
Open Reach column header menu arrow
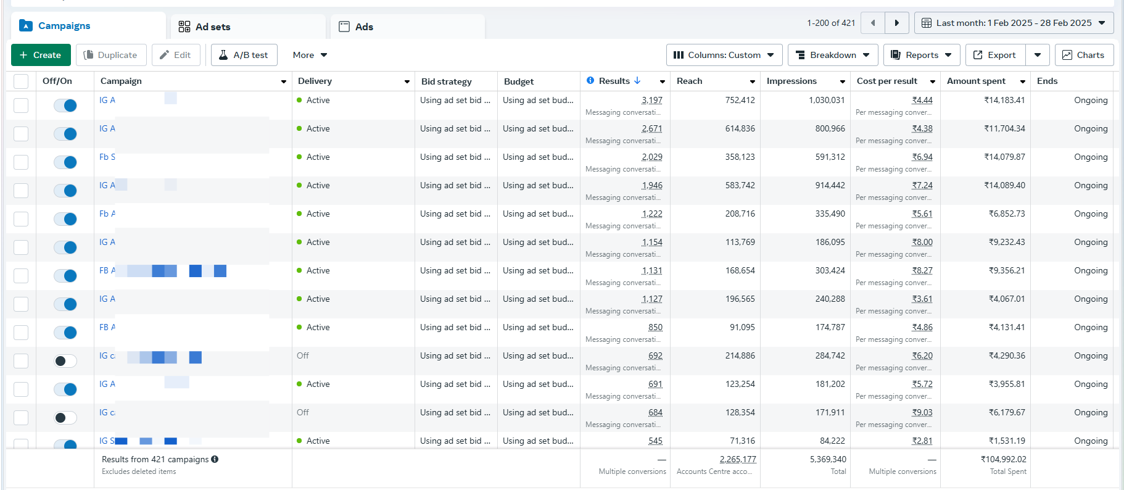753,81
